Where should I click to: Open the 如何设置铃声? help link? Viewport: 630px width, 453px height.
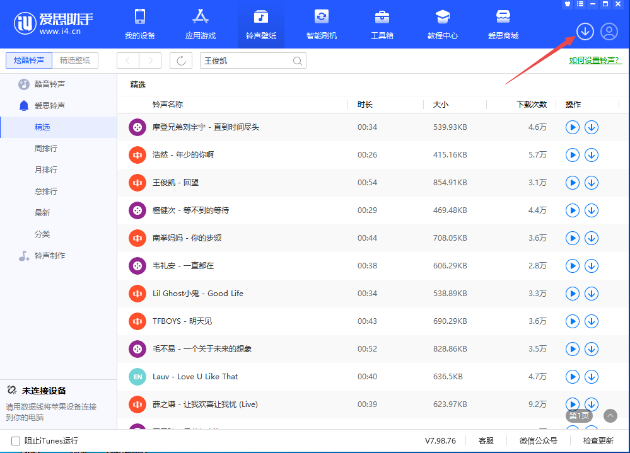595,60
